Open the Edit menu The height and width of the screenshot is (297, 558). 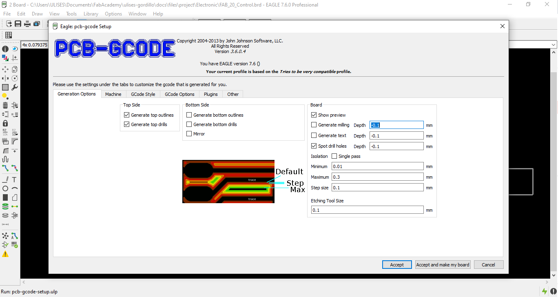[21, 13]
